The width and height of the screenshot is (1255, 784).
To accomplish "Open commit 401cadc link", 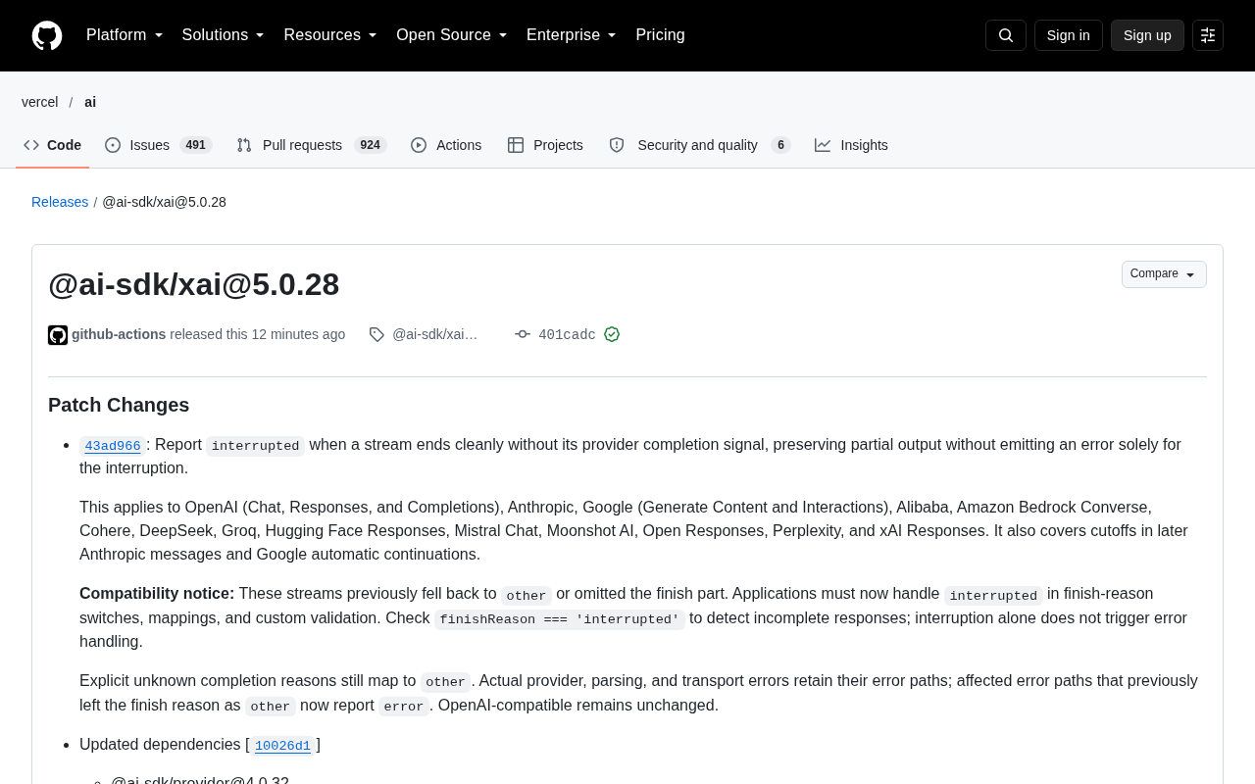I will tap(567, 335).
